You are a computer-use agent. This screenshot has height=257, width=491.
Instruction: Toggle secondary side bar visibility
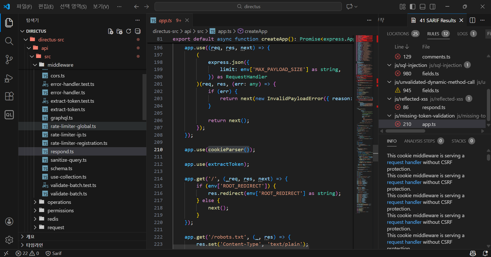[432, 7]
